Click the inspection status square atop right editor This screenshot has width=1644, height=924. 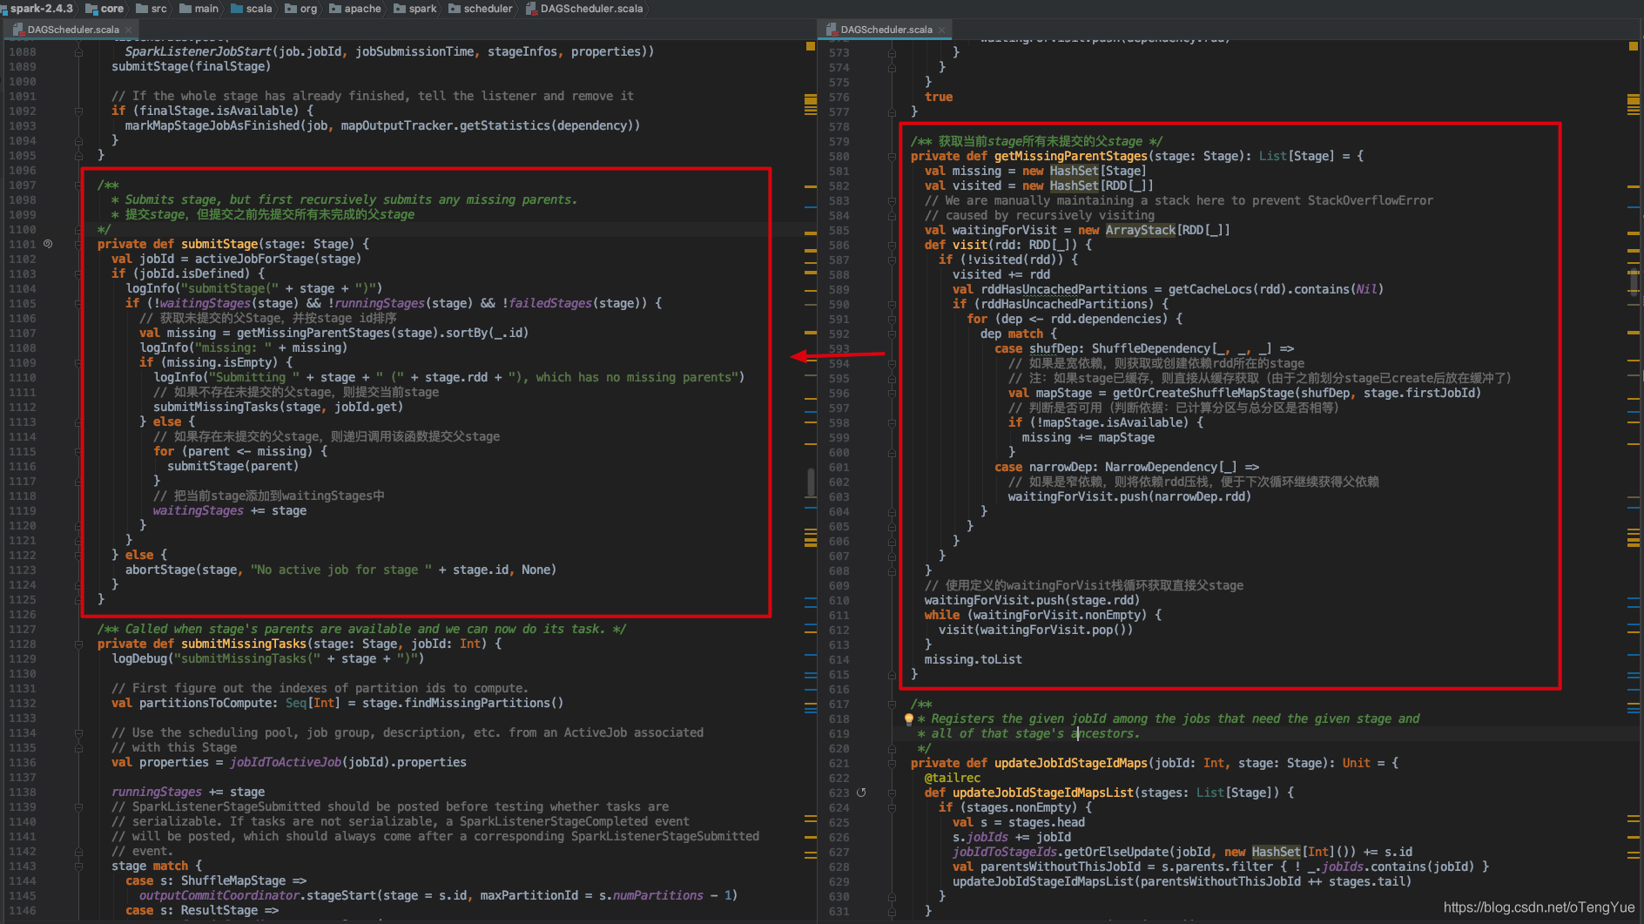pyautogui.click(x=1633, y=46)
